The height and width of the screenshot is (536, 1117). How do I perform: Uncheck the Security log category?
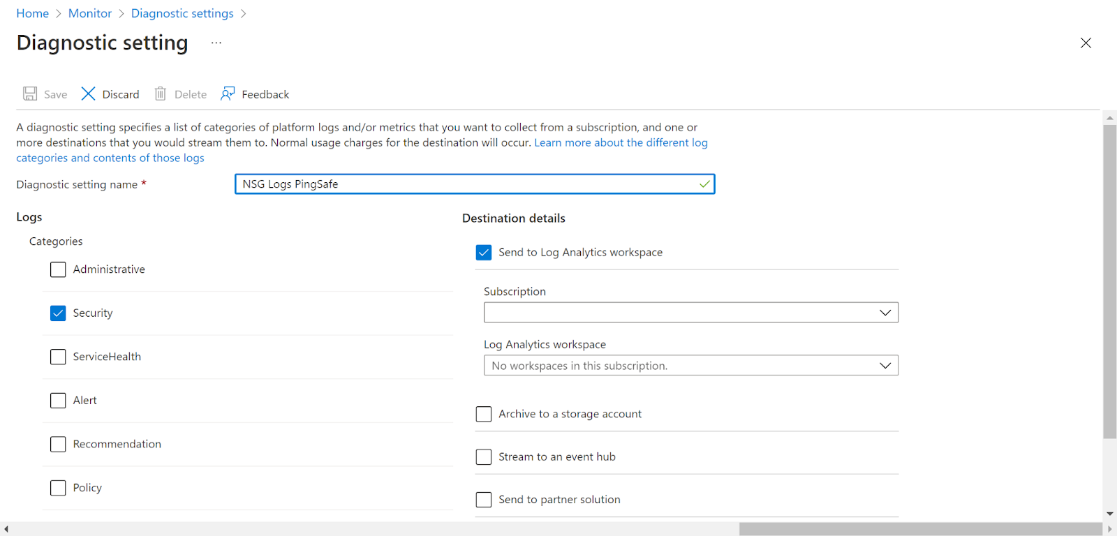[58, 313]
